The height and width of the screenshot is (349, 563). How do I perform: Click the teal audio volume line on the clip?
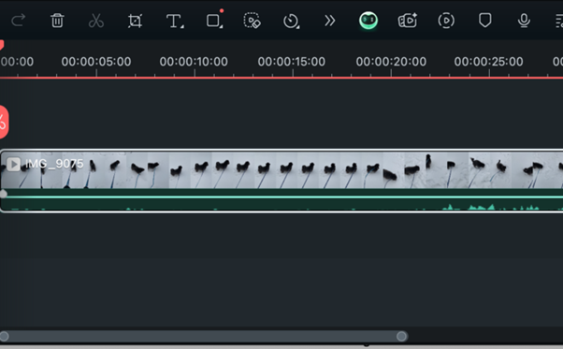281,197
